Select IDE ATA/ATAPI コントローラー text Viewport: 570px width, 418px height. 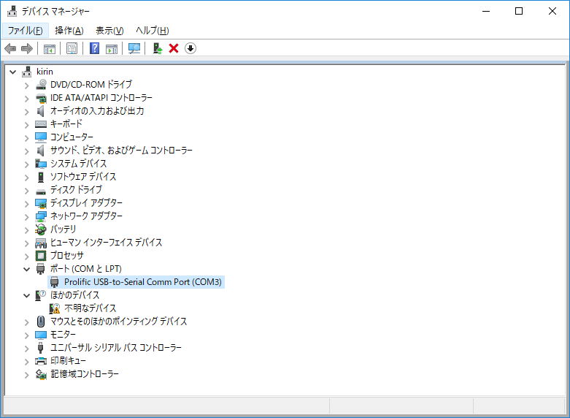[x=101, y=98]
